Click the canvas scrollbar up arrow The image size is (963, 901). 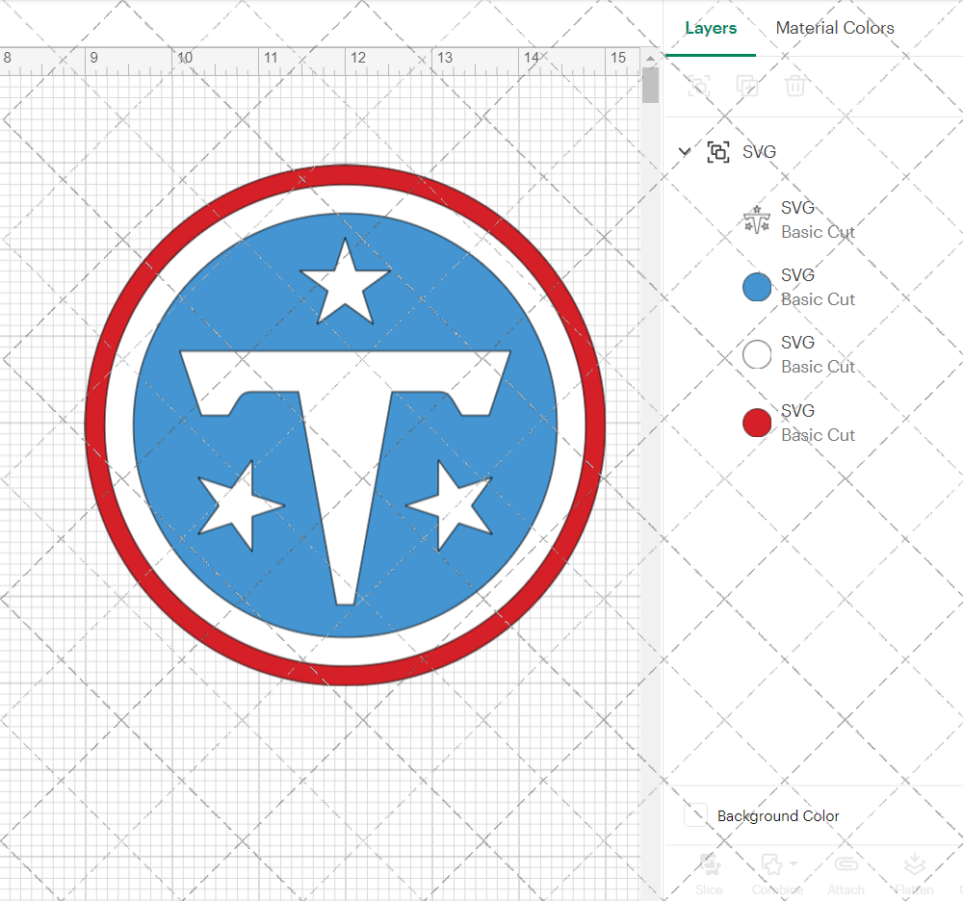[x=650, y=59]
